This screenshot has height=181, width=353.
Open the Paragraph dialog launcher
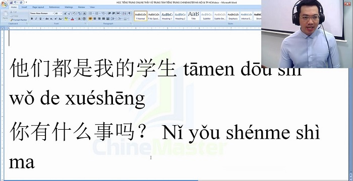pyautogui.click(x=131, y=24)
